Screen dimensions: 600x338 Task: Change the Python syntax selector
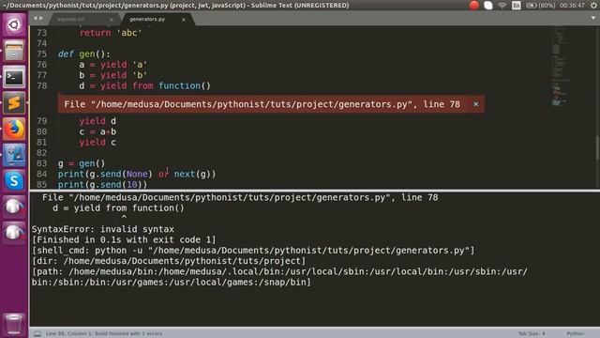point(575,334)
